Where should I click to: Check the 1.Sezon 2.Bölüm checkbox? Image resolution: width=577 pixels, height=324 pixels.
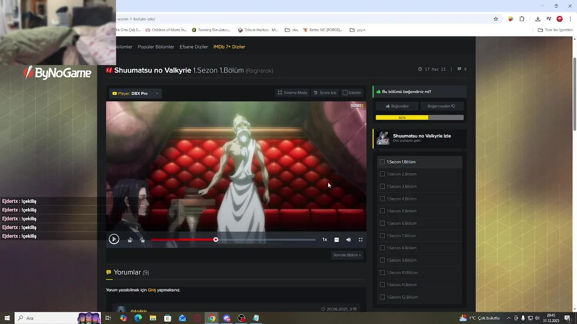pyautogui.click(x=382, y=174)
